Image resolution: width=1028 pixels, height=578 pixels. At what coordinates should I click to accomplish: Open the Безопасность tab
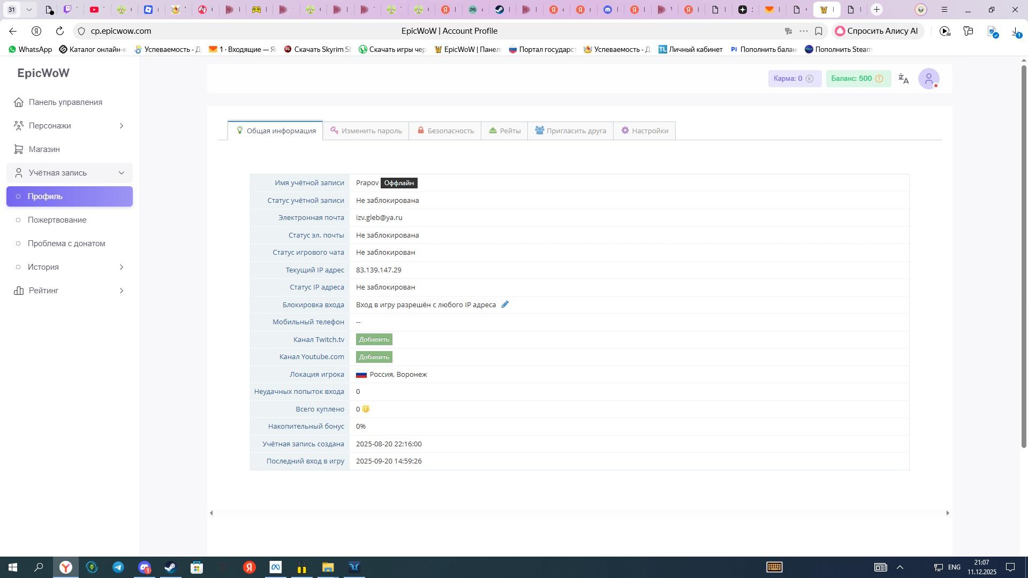(x=445, y=131)
